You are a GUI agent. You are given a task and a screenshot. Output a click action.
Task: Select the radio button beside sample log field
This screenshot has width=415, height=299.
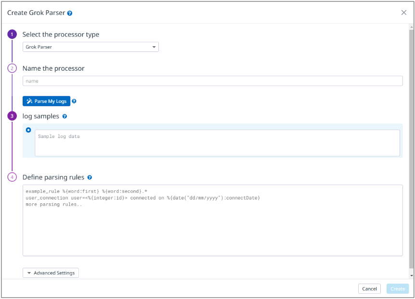pyautogui.click(x=28, y=130)
